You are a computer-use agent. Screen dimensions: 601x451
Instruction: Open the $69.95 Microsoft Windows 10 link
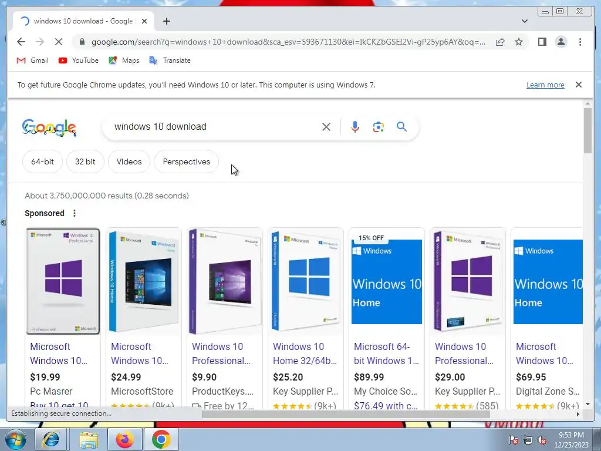(545, 354)
